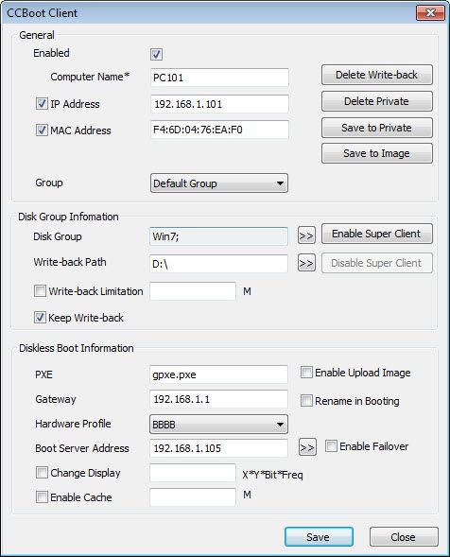Click the Enable Cache size field
450x557 pixels.
pyautogui.click(x=193, y=497)
